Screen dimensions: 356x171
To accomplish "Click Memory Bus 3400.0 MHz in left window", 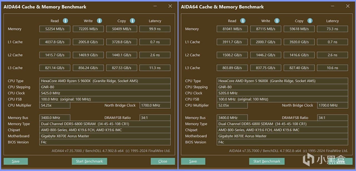I will coord(55,118).
